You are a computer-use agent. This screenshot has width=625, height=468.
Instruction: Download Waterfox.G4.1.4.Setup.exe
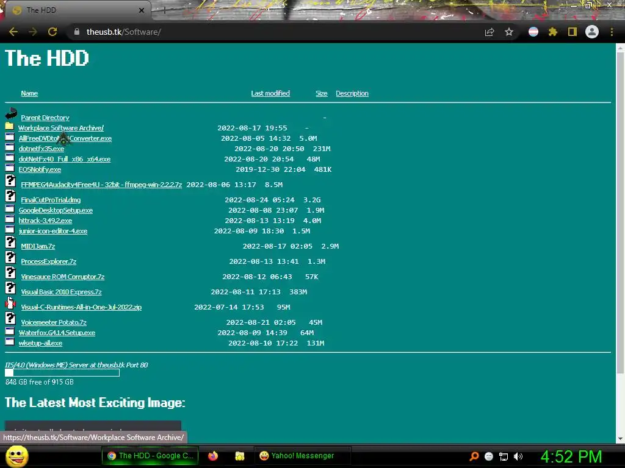point(57,333)
